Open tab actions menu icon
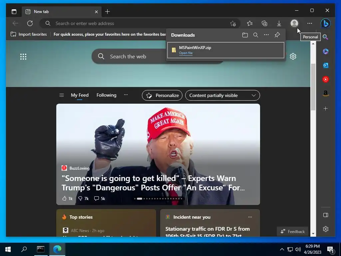 coord(14,12)
